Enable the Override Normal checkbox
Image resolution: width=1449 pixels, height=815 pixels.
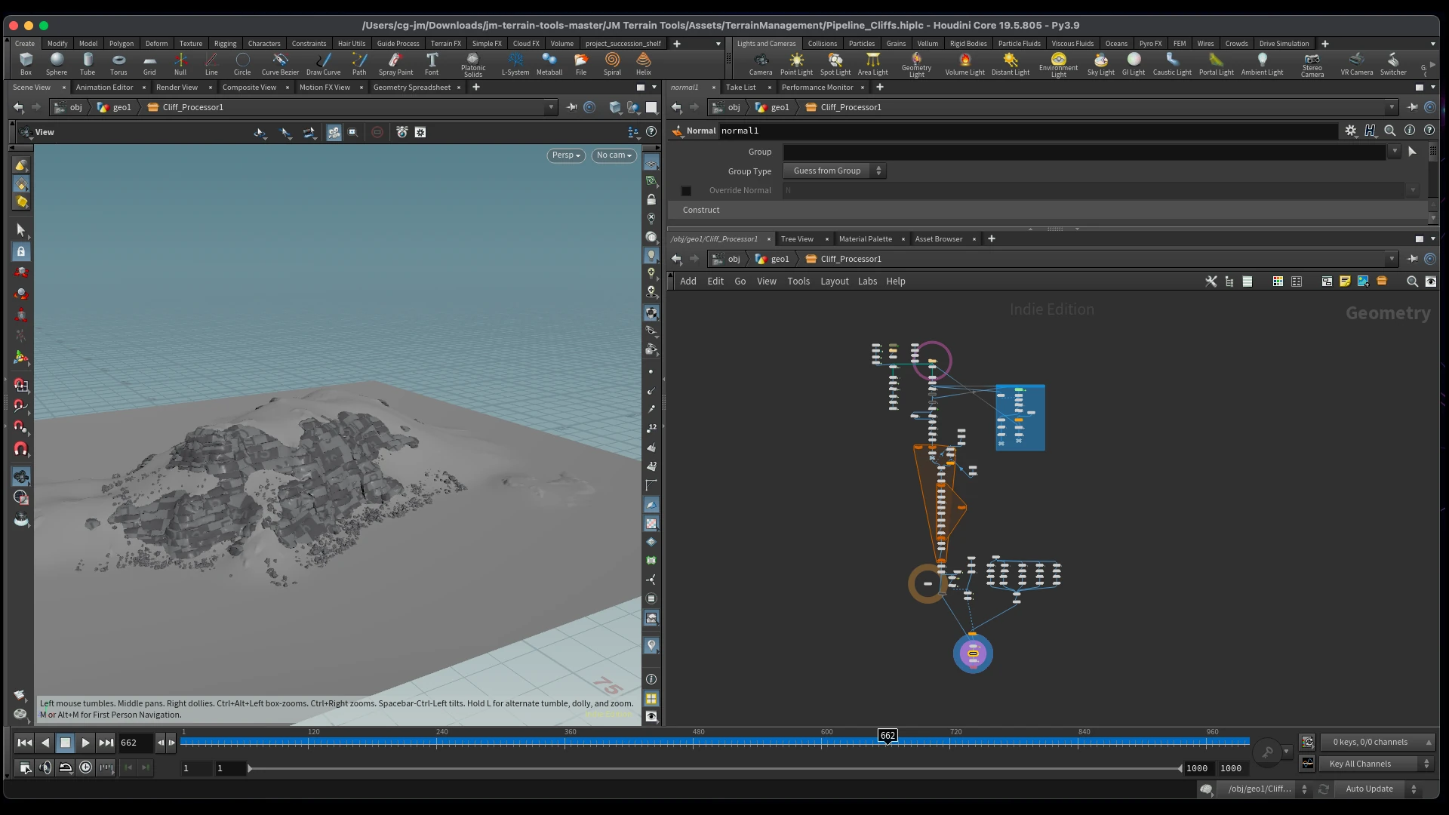(686, 191)
